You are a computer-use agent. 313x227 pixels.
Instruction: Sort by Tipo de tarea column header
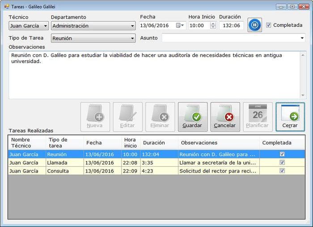(65, 143)
